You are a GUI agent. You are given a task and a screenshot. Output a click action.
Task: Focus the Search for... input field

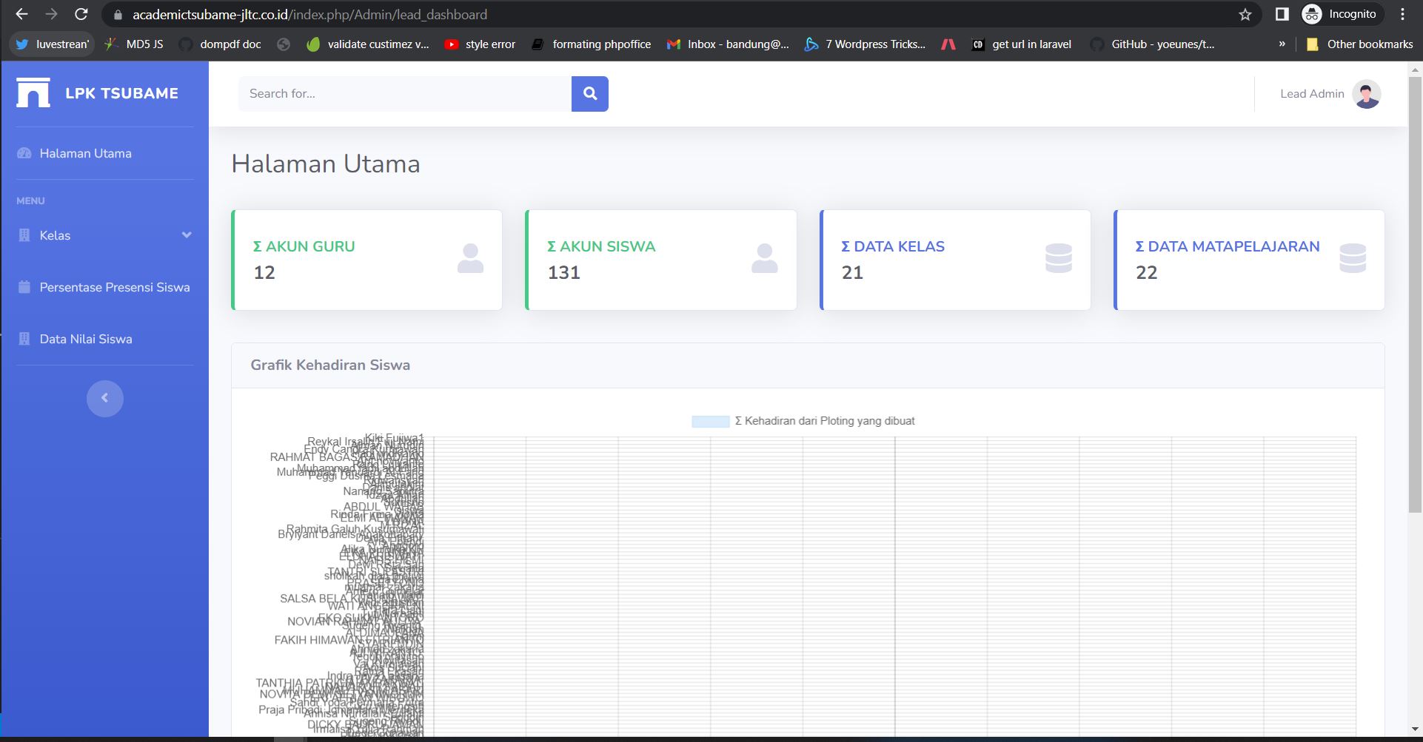click(404, 94)
